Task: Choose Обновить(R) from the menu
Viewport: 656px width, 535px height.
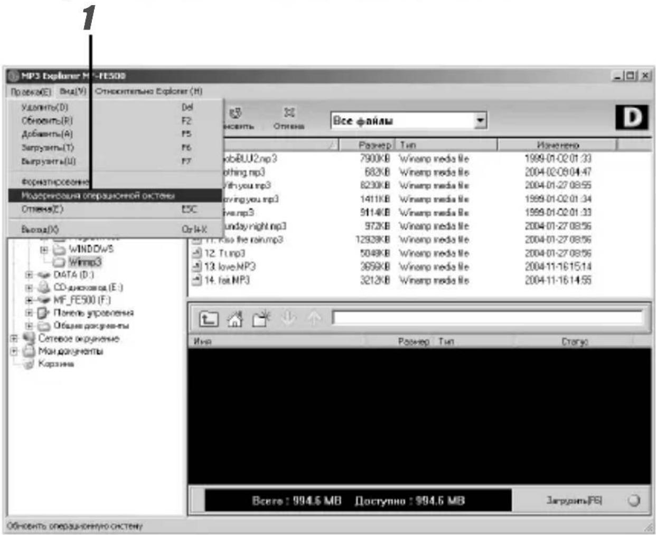Action: (x=116, y=121)
